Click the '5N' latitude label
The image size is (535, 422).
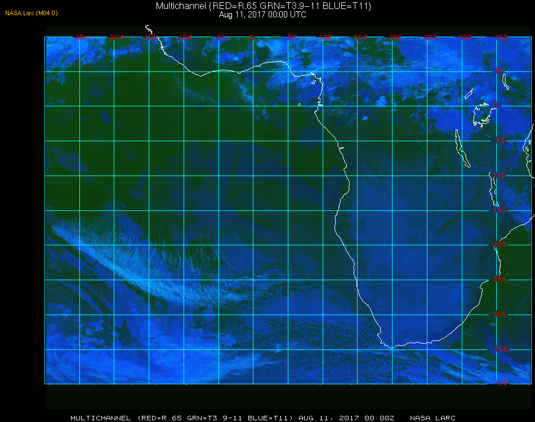(500, 71)
